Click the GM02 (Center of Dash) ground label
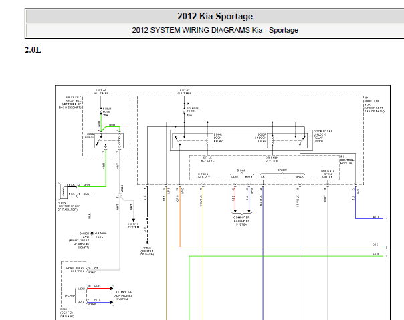Screen dimensions: 404x320 (147, 251)
